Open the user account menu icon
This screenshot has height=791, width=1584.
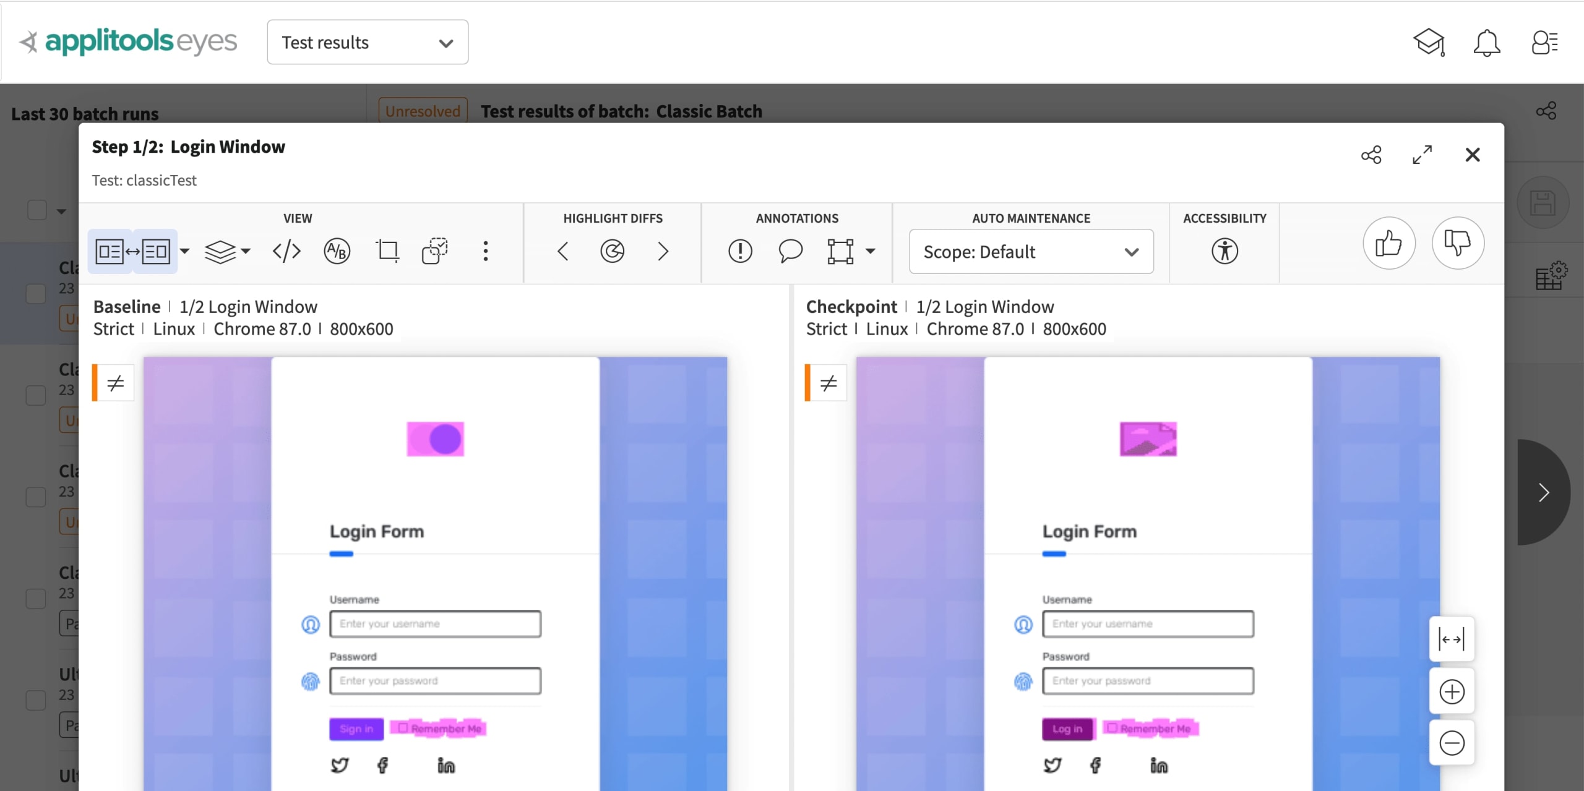pos(1544,43)
